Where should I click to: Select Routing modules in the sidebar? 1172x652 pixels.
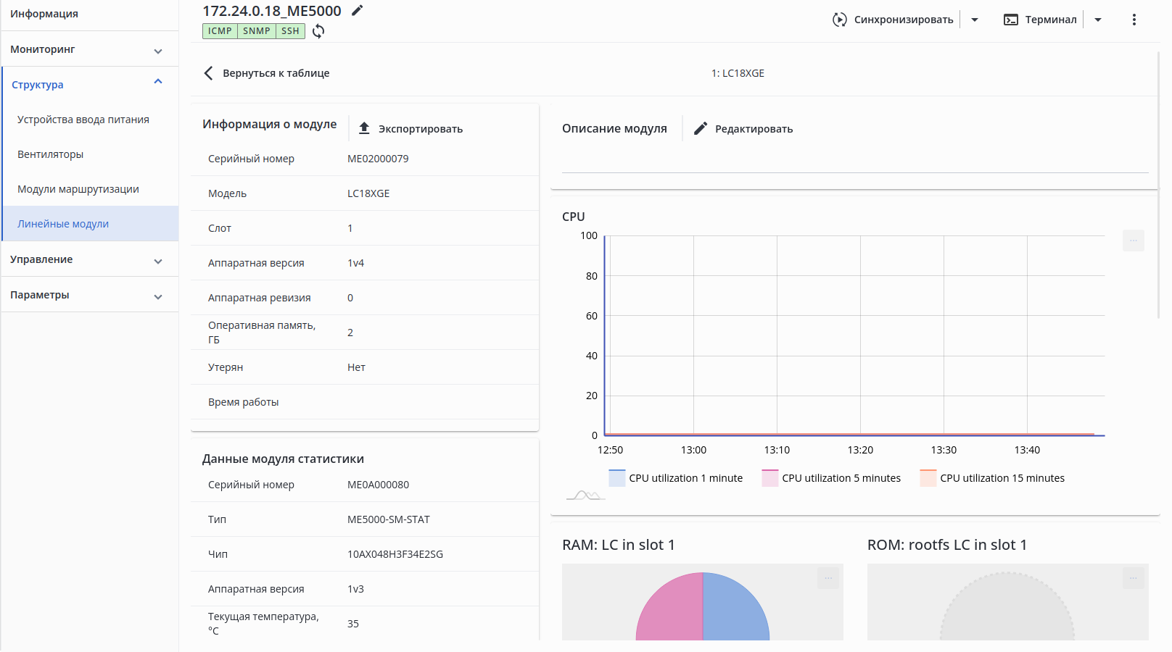[78, 189]
